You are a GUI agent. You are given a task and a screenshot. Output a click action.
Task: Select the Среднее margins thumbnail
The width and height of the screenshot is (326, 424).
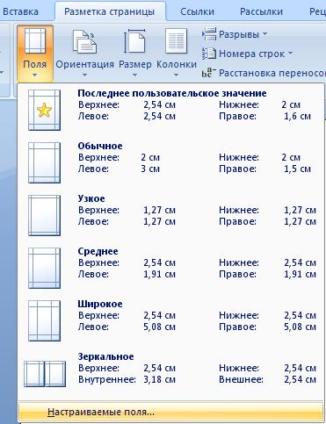click(44, 268)
